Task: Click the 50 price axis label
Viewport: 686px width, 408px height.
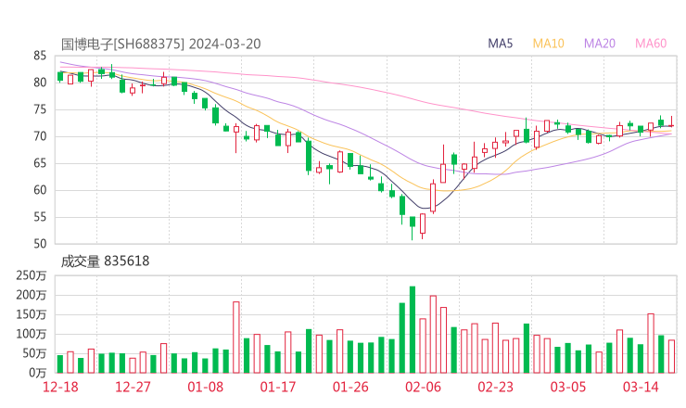Action: click(40, 244)
